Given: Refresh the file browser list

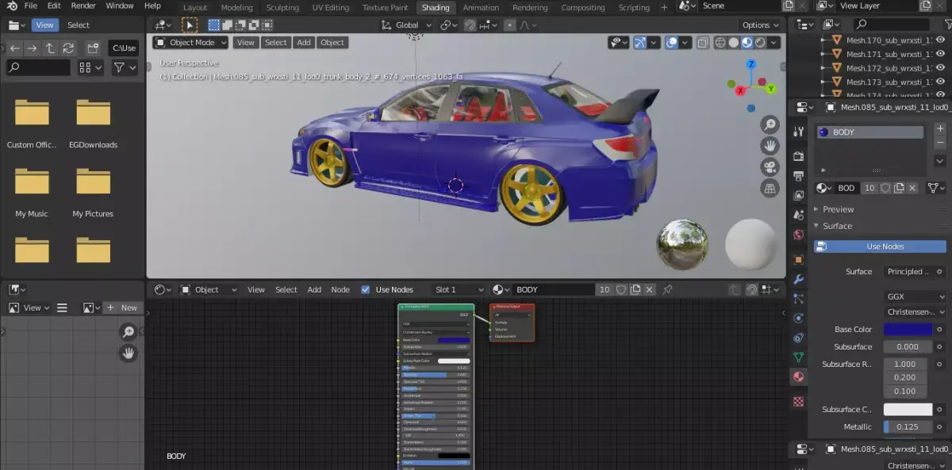Looking at the screenshot, I should tap(68, 48).
